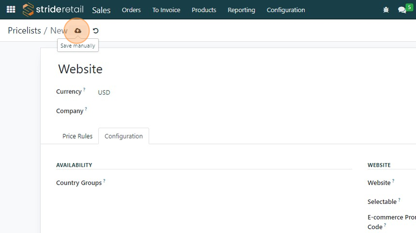Click the help mark beside Country Groups
The height and width of the screenshot is (233, 416).
tap(104, 181)
